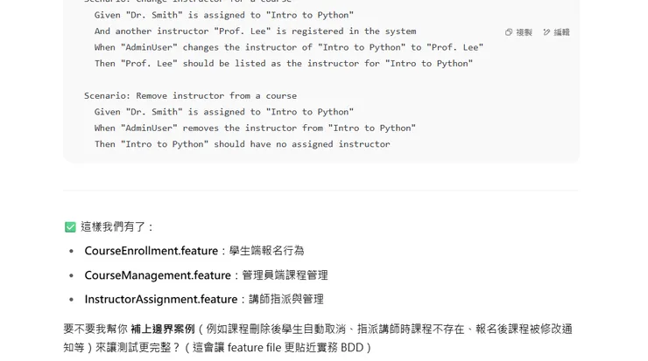Image resolution: width=648 pixels, height=361 pixels.
Task: Click the horizontal divider below the code block
Action: 320,191
